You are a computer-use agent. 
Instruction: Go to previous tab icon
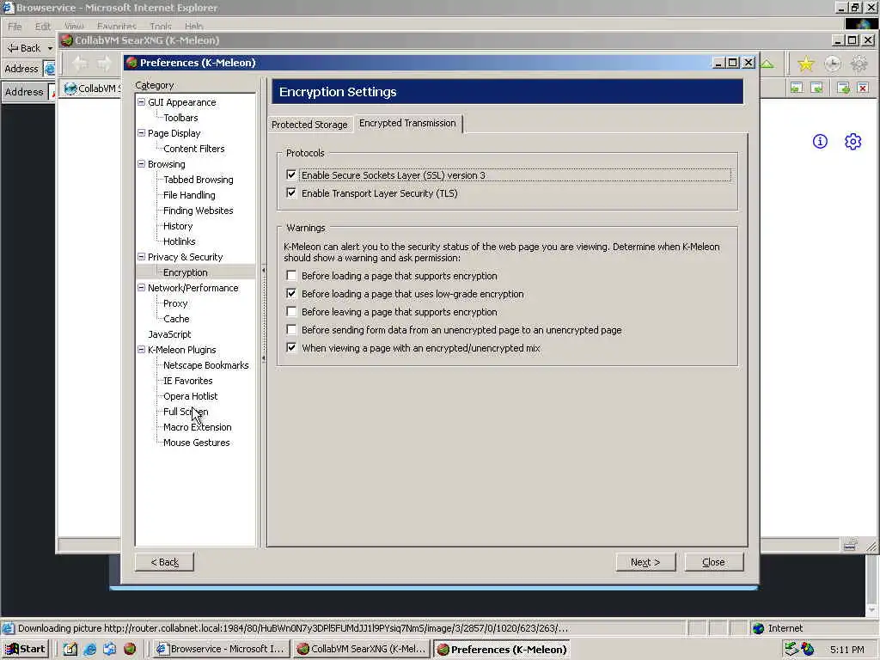(796, 88)
